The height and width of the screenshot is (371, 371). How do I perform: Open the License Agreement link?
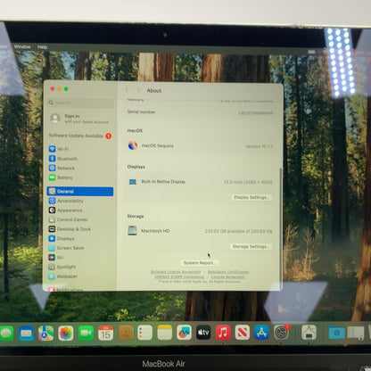click(227, 276)
